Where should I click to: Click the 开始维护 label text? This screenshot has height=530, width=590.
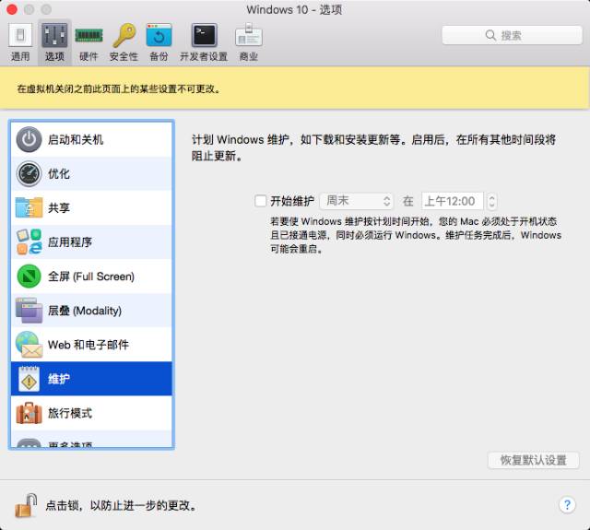click(x=292, y=201)
